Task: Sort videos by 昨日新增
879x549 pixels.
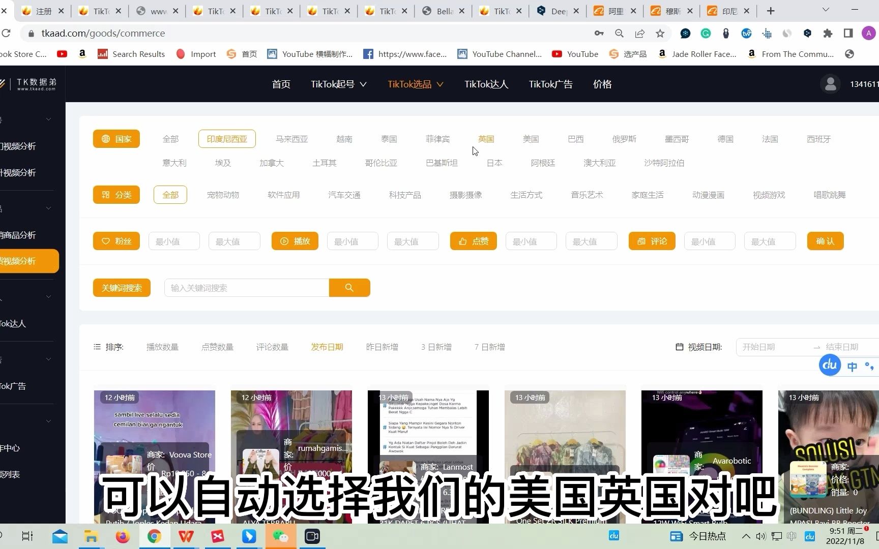Action: (x=382, y=347)
